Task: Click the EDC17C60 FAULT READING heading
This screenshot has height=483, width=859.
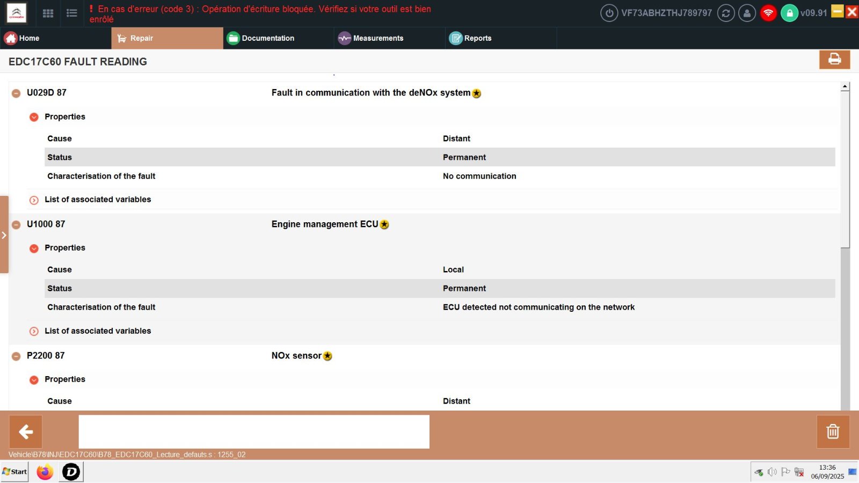Action: click(78, 62)
